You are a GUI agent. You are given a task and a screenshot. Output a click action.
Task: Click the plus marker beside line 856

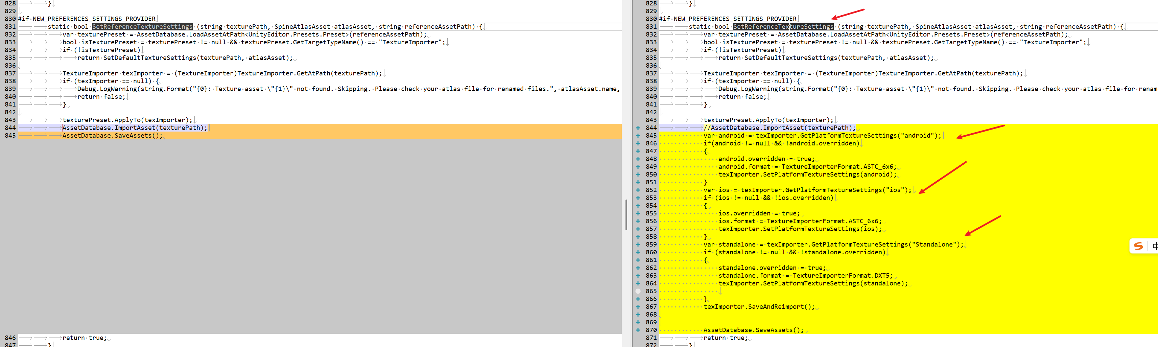[x=638, y=221]
